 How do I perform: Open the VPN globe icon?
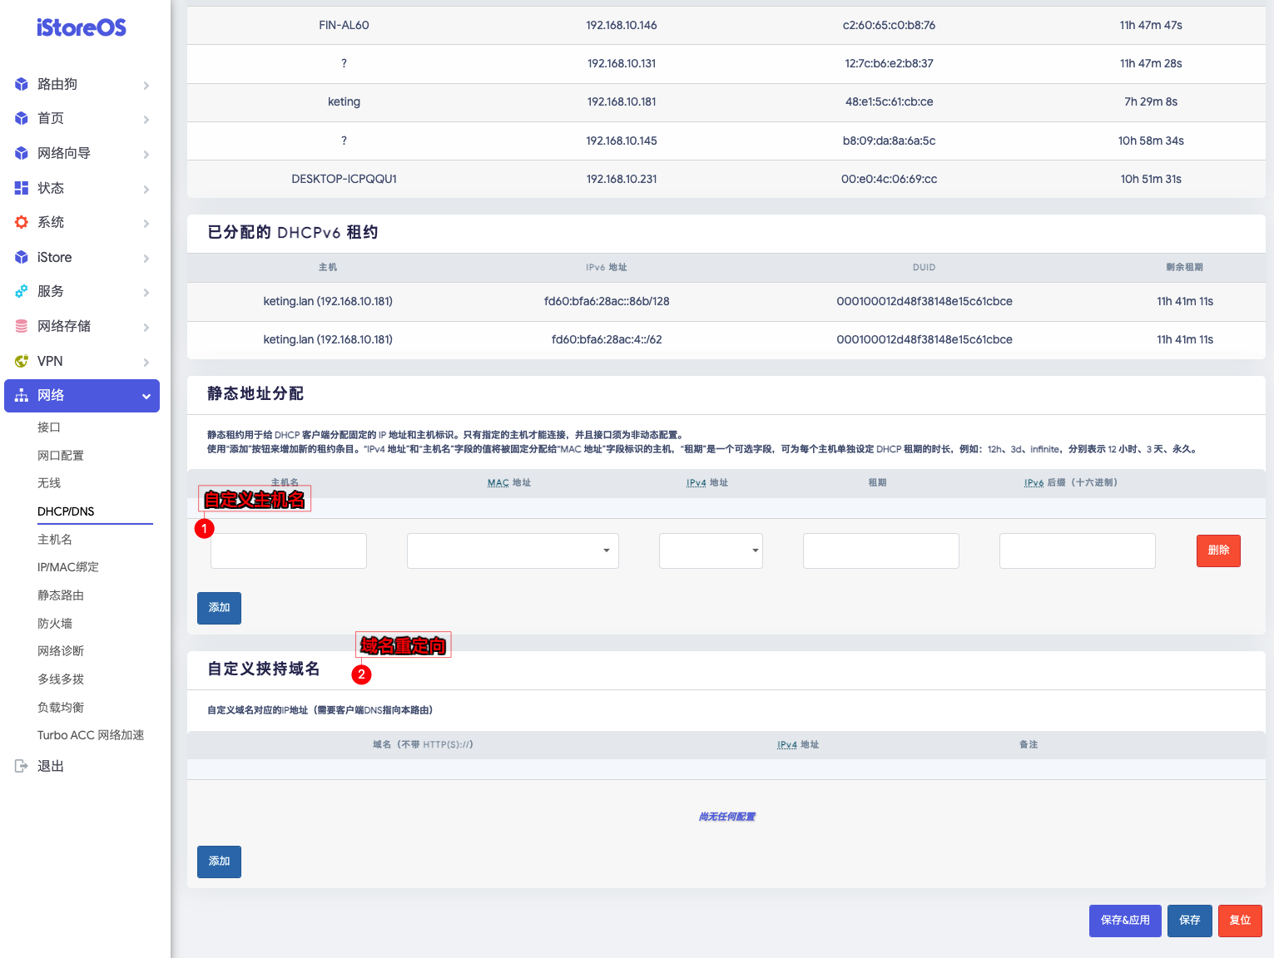coord(22,361)
